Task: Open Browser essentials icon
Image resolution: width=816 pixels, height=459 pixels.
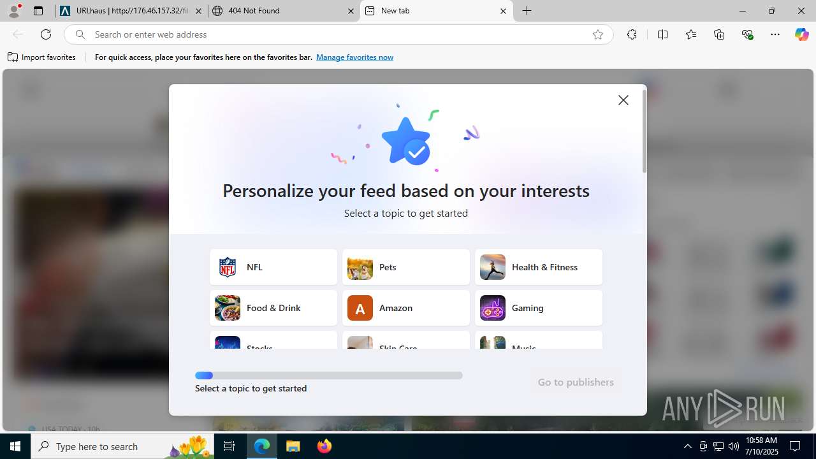Action: click(747, 34)
